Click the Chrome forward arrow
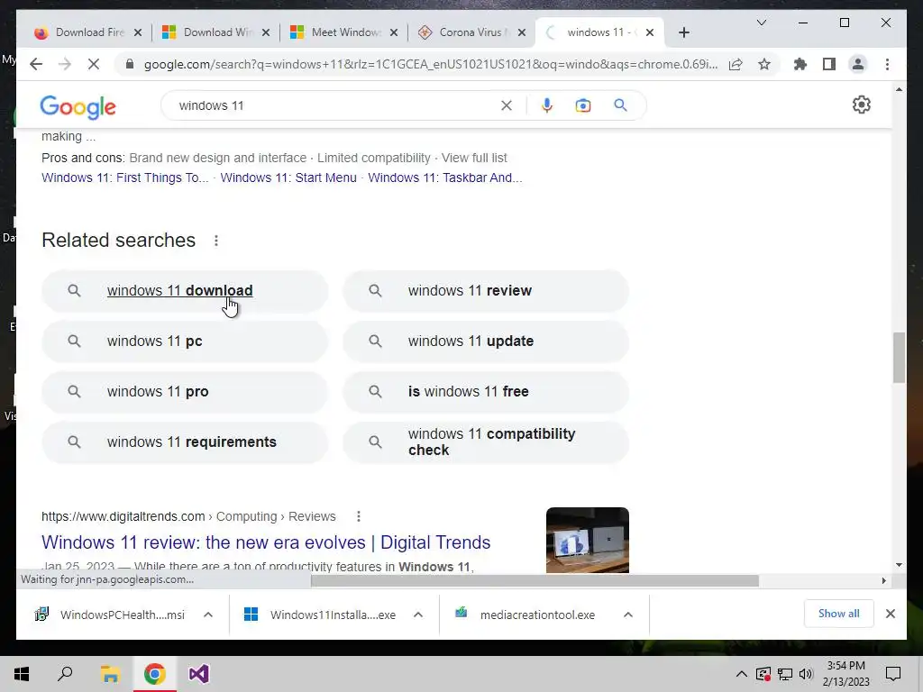The height and width of the screenshot is (692, 923). pos(65,64)
